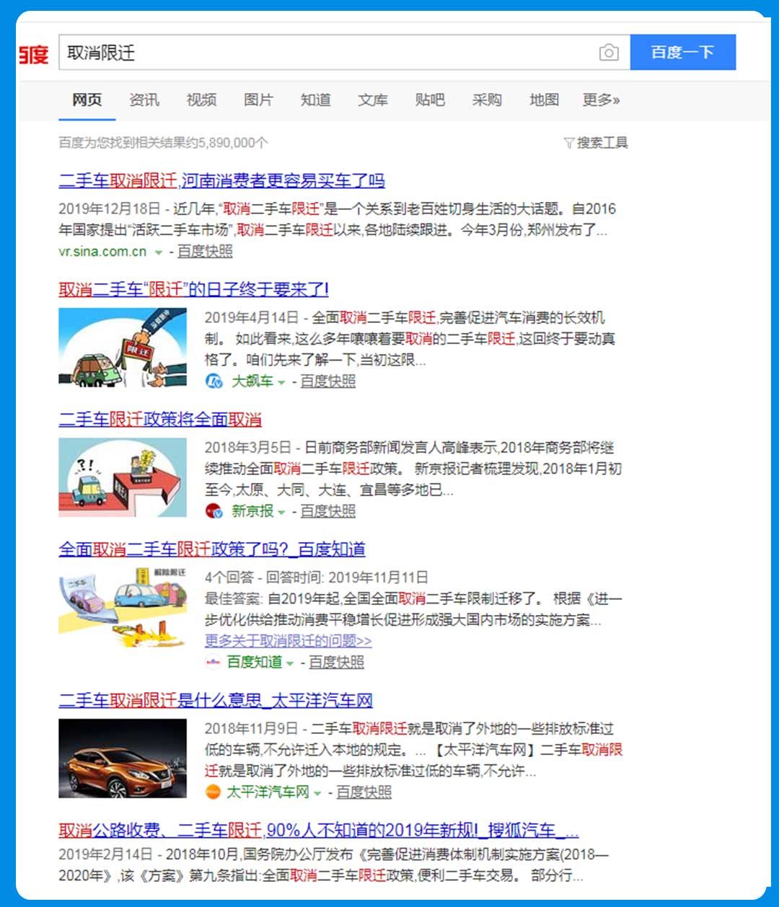779x907 pixels.
Task: Expand dropdown arrow beside 太平洋汽车网
Action: point(317,792)
